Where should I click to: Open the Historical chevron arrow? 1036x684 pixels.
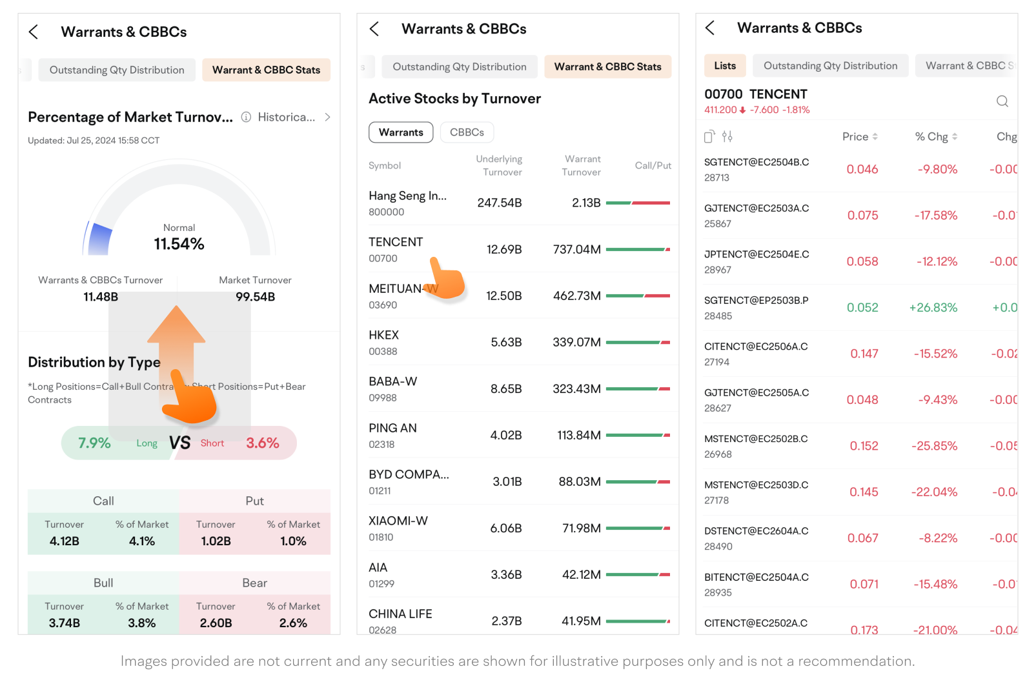(x=328, y=117)
